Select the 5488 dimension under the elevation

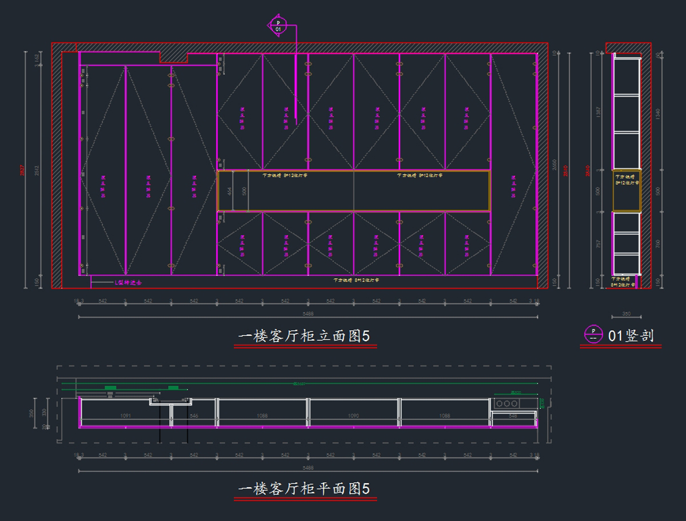[x=308, y=314]
